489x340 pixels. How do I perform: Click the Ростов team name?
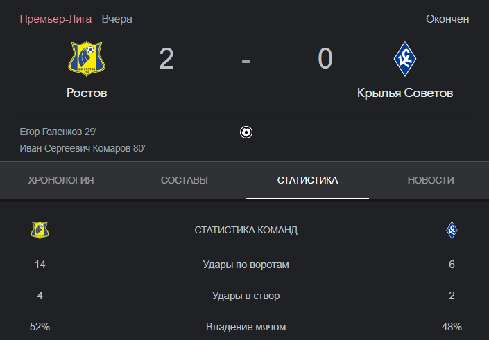(87, 93)
